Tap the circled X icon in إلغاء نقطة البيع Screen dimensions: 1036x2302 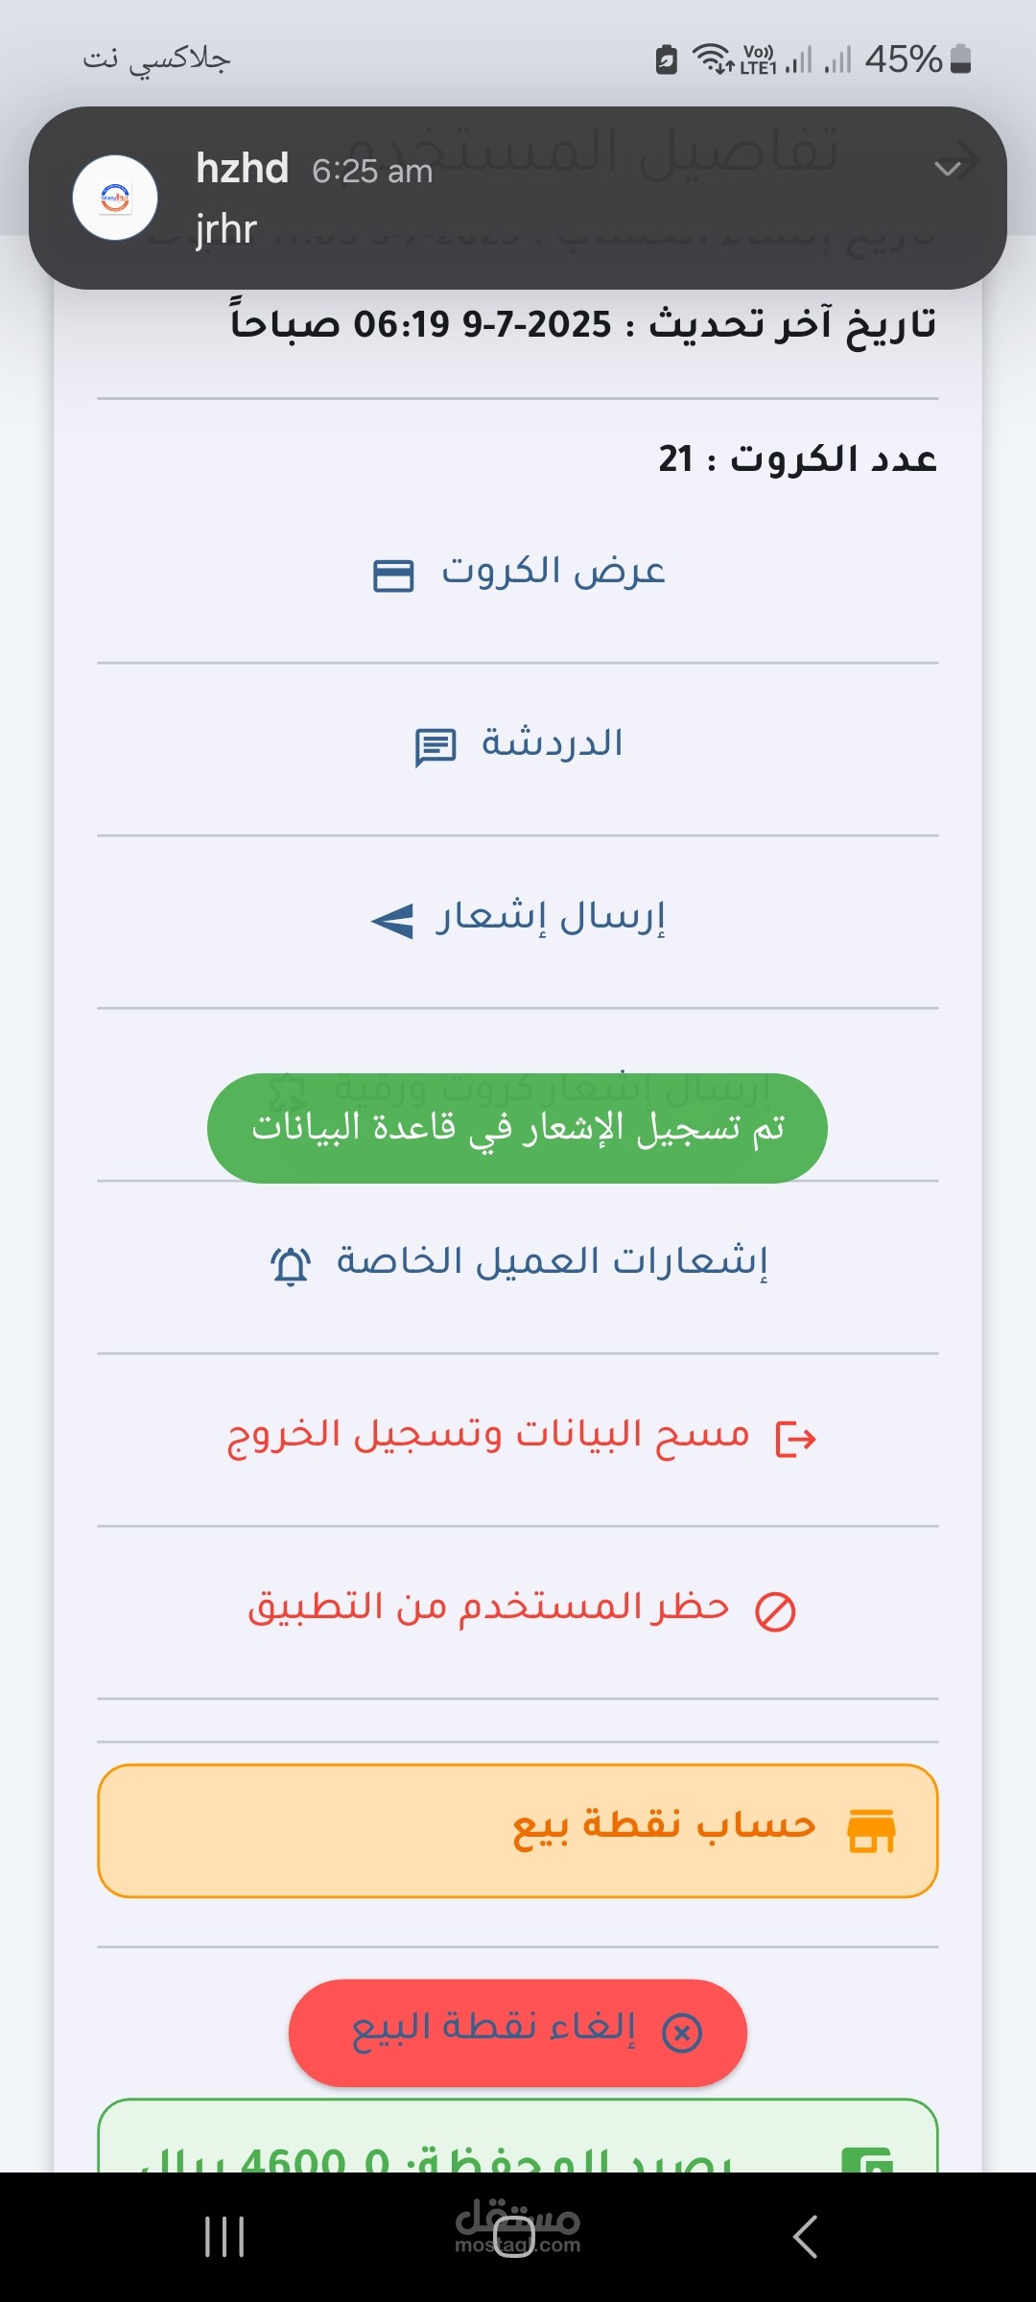point(682,2032)
